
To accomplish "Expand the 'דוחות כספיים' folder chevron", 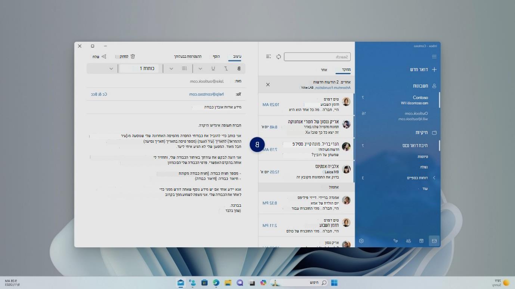I will (x=434, y=178).
